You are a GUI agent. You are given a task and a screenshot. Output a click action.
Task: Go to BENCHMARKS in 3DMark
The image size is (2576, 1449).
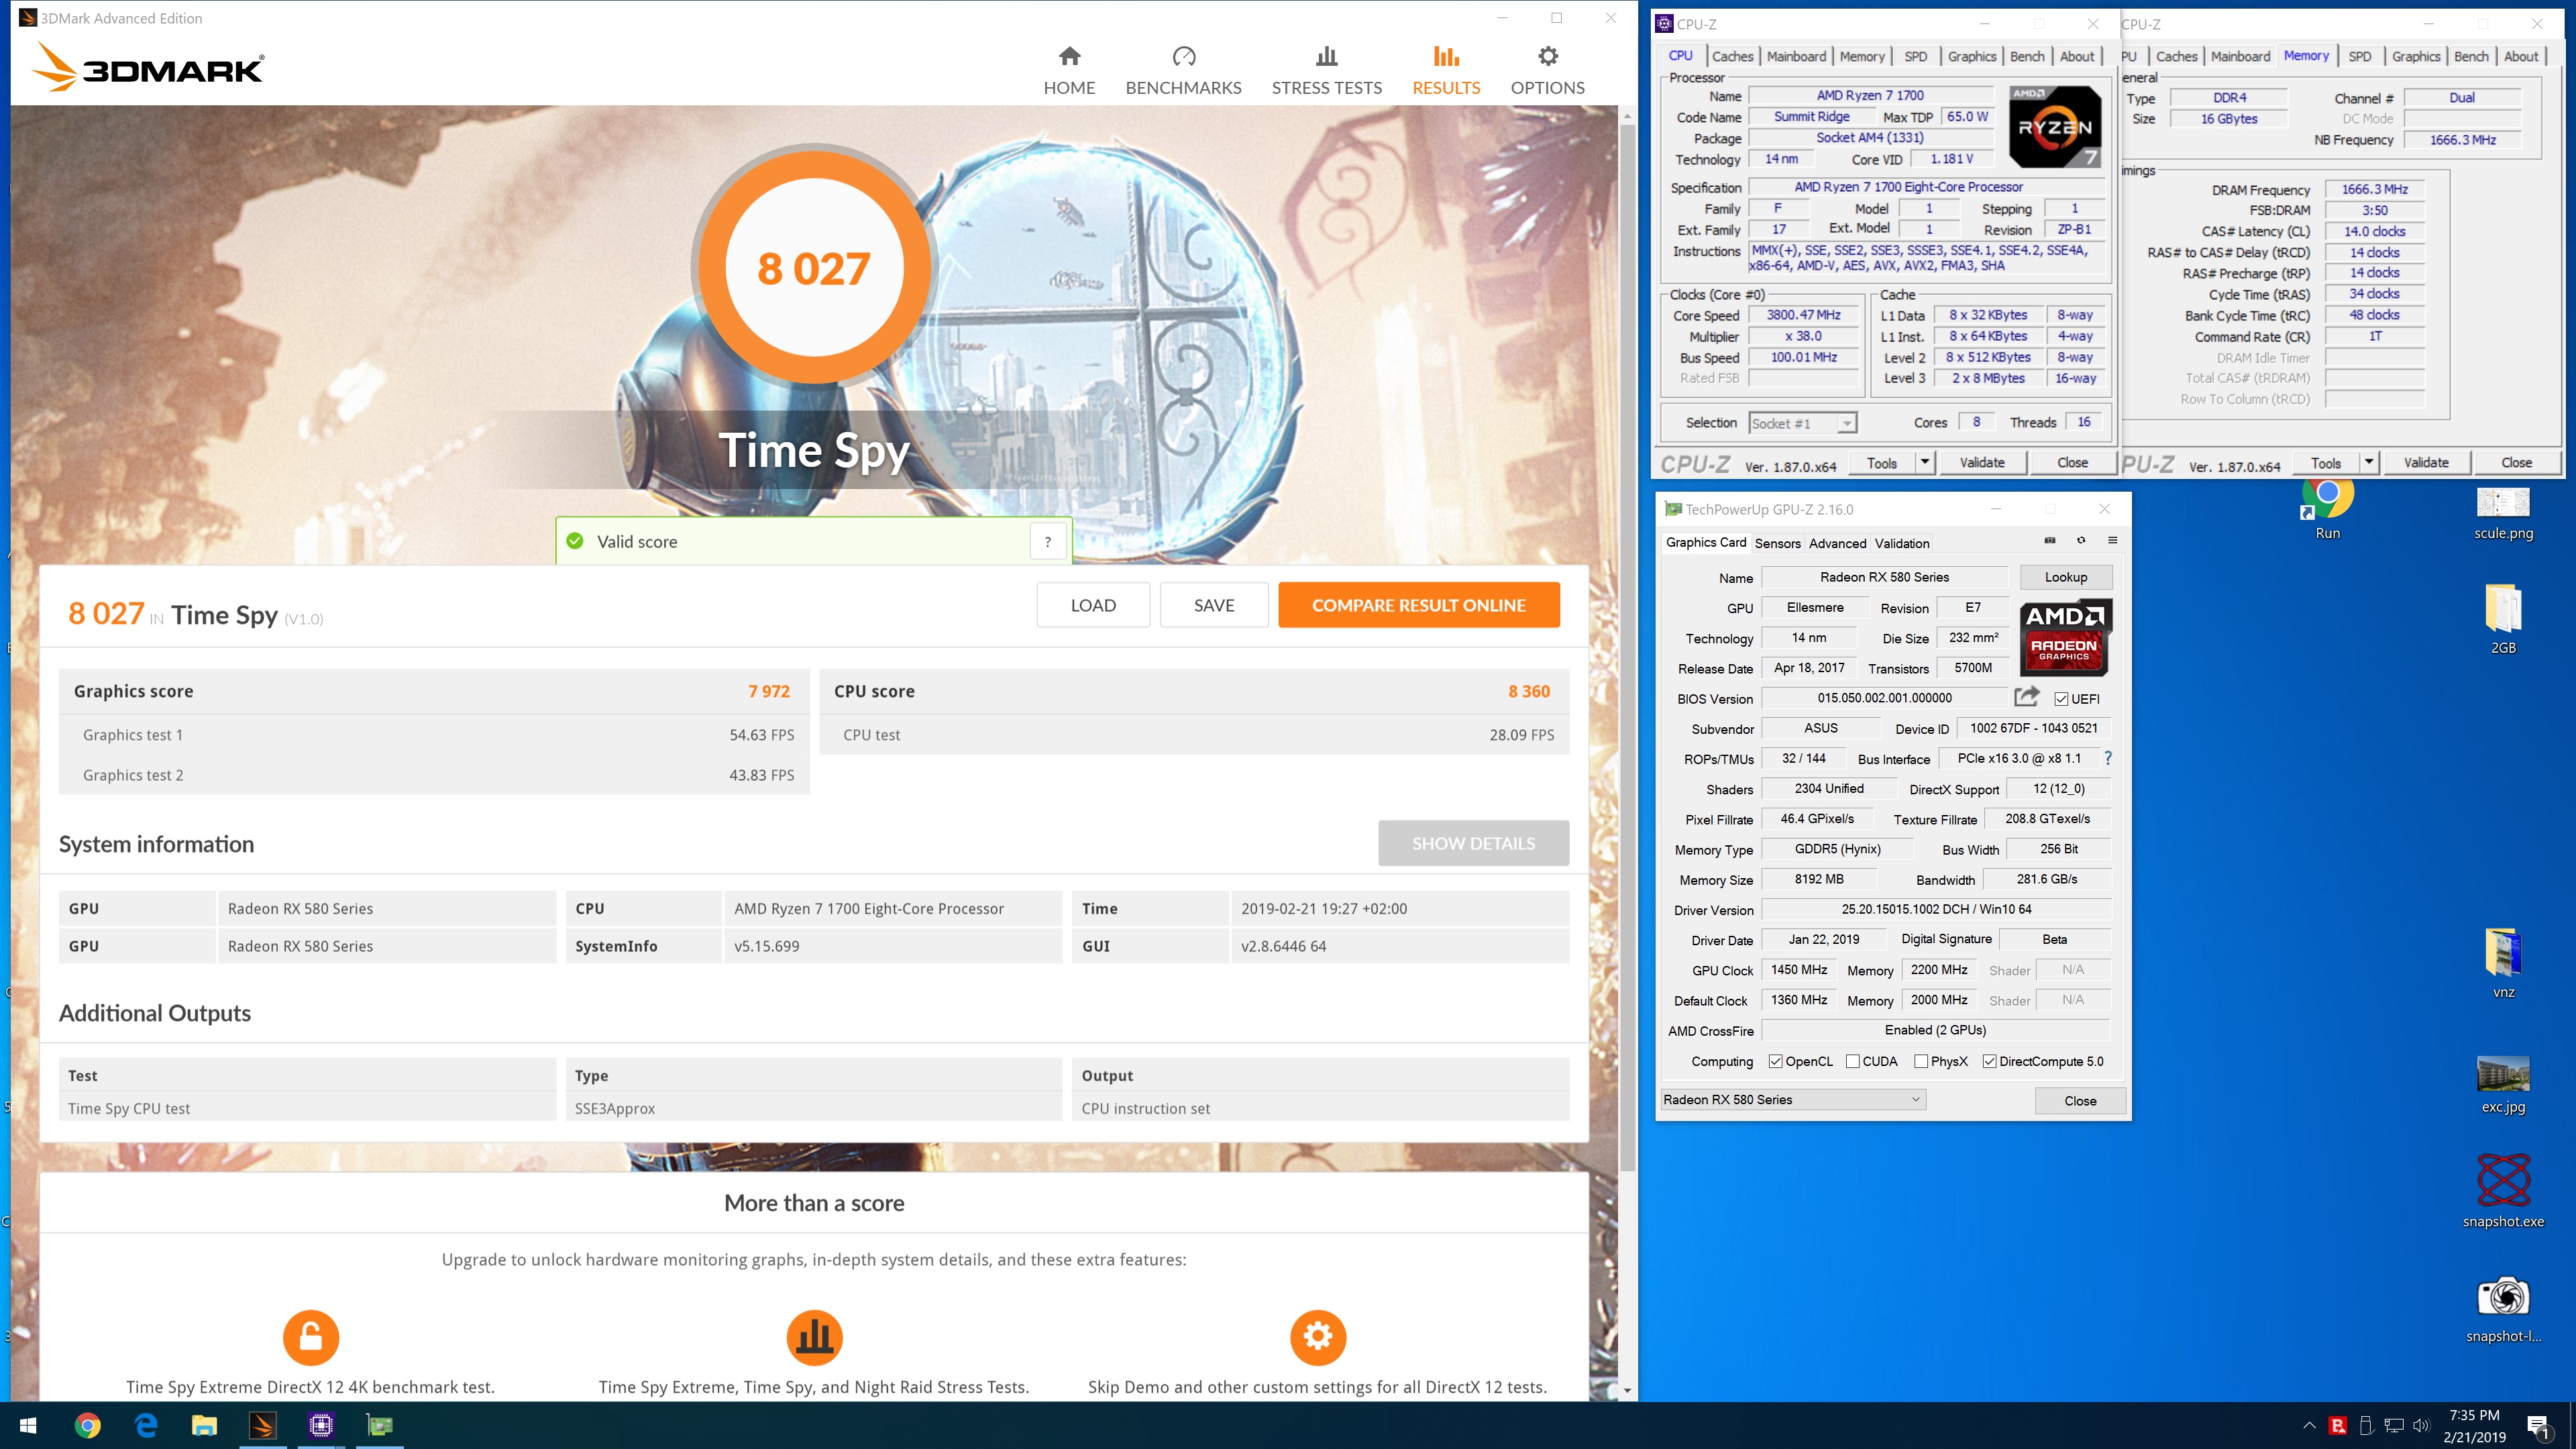click(1183, 70)
